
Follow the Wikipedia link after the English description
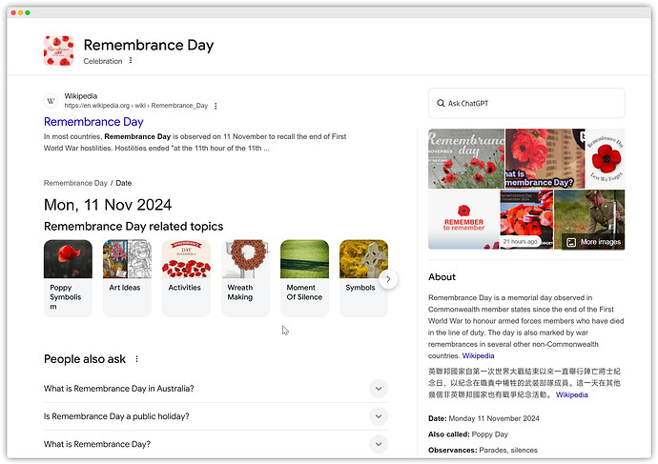click(478, 355)
